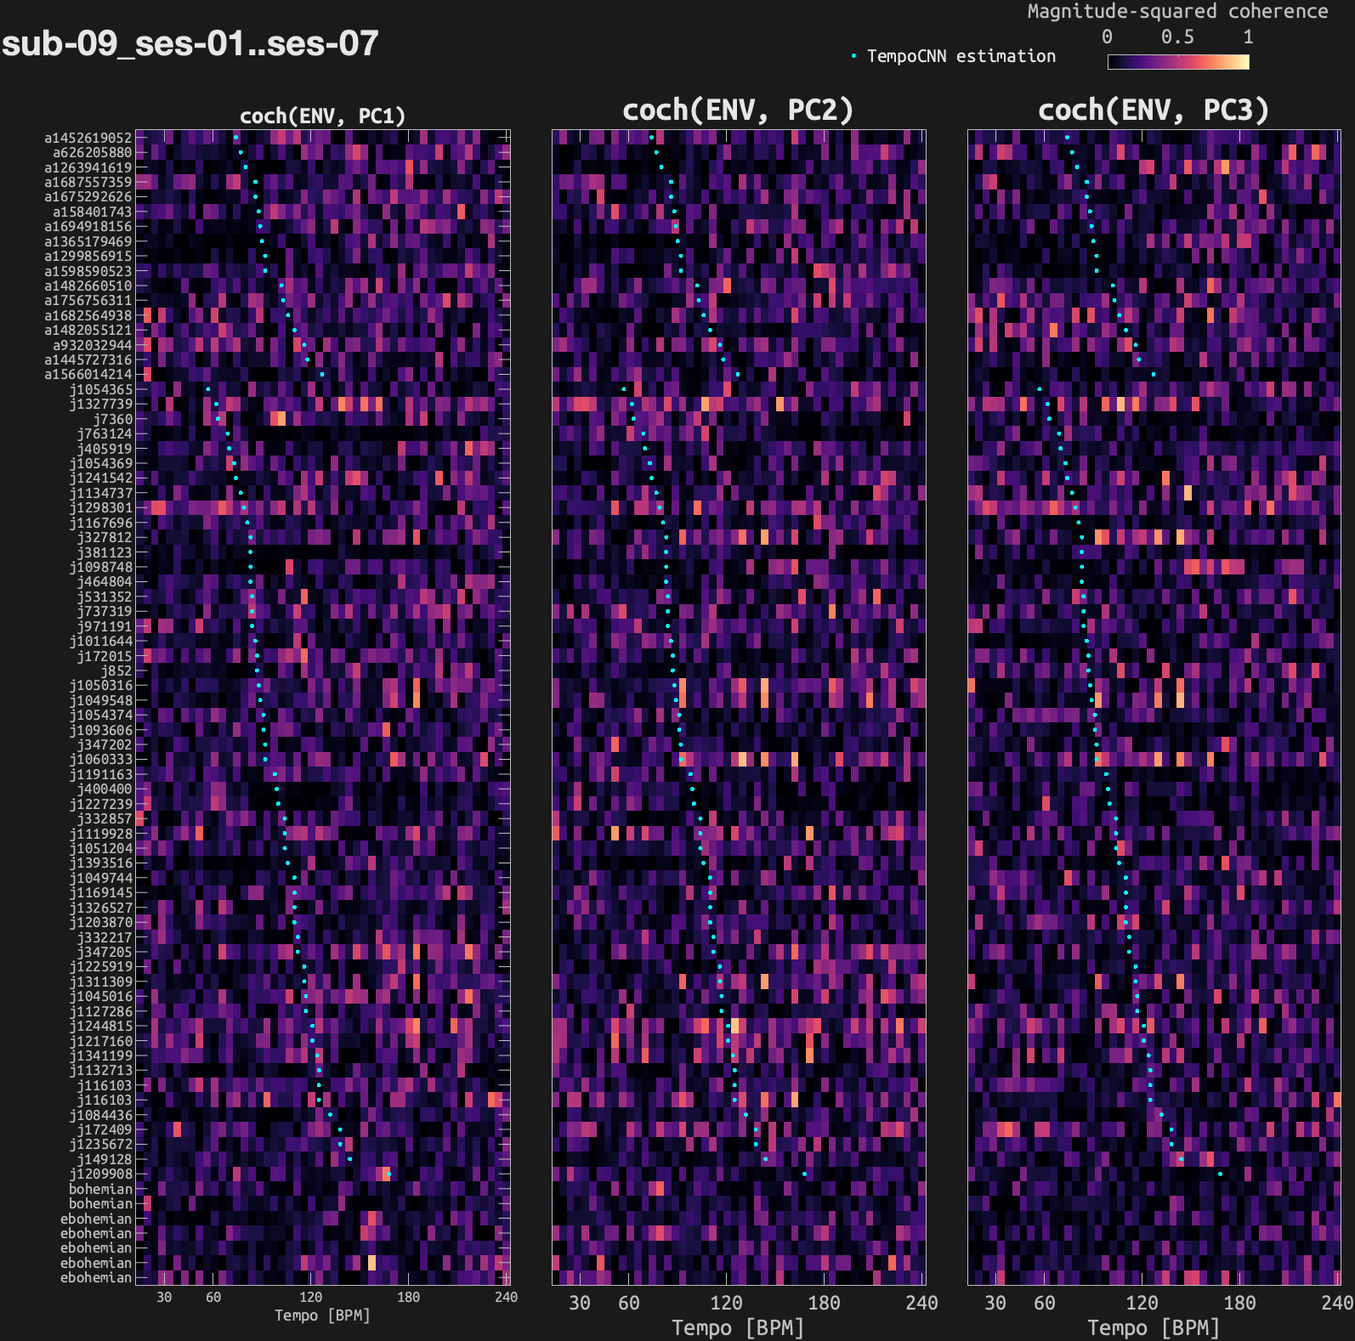Click row label j852
The width and height of the screenshot is (1355, 1341).
(x=117, y=670)
